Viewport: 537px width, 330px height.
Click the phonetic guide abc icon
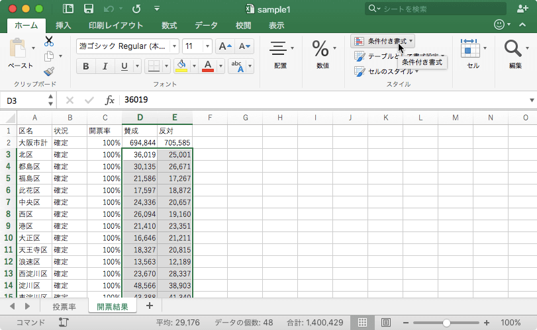(x=237, y=66)
